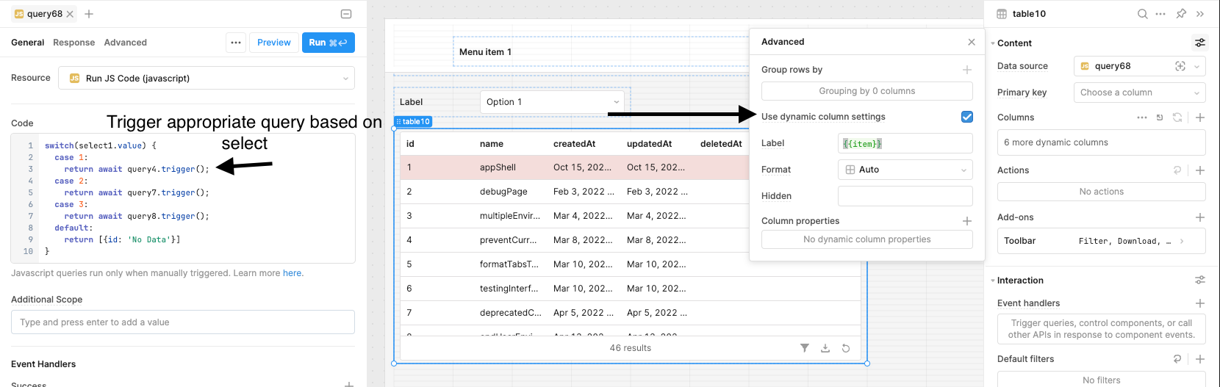This screenshot has width=1220, height=387.
Task: Add a new column with plus icon
Action: pos(1199,117)
